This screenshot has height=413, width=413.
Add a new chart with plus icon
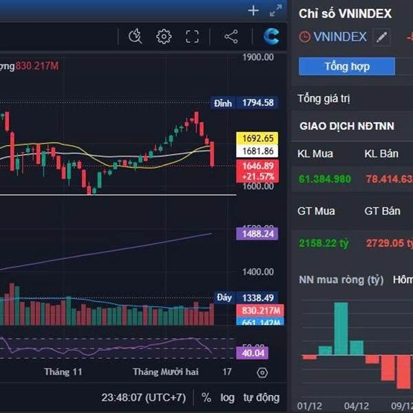click(253, 10)
